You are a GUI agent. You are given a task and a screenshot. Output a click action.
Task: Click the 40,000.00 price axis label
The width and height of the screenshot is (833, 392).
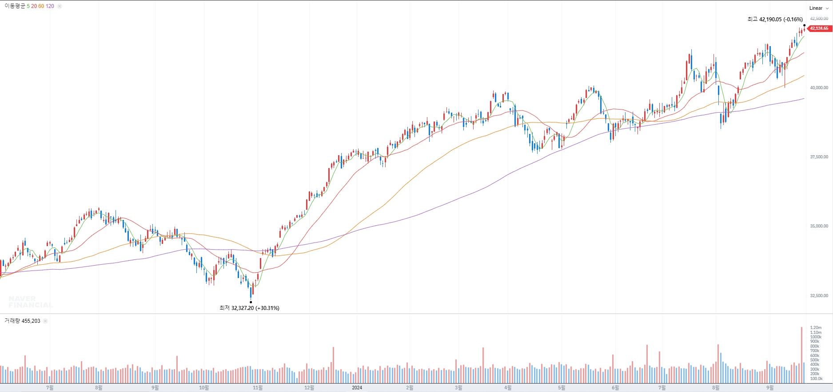click(819, 88)
